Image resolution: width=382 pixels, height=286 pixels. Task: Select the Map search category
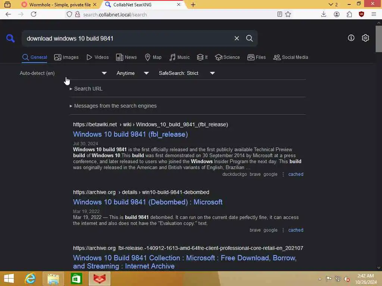[x=153, y=57]
